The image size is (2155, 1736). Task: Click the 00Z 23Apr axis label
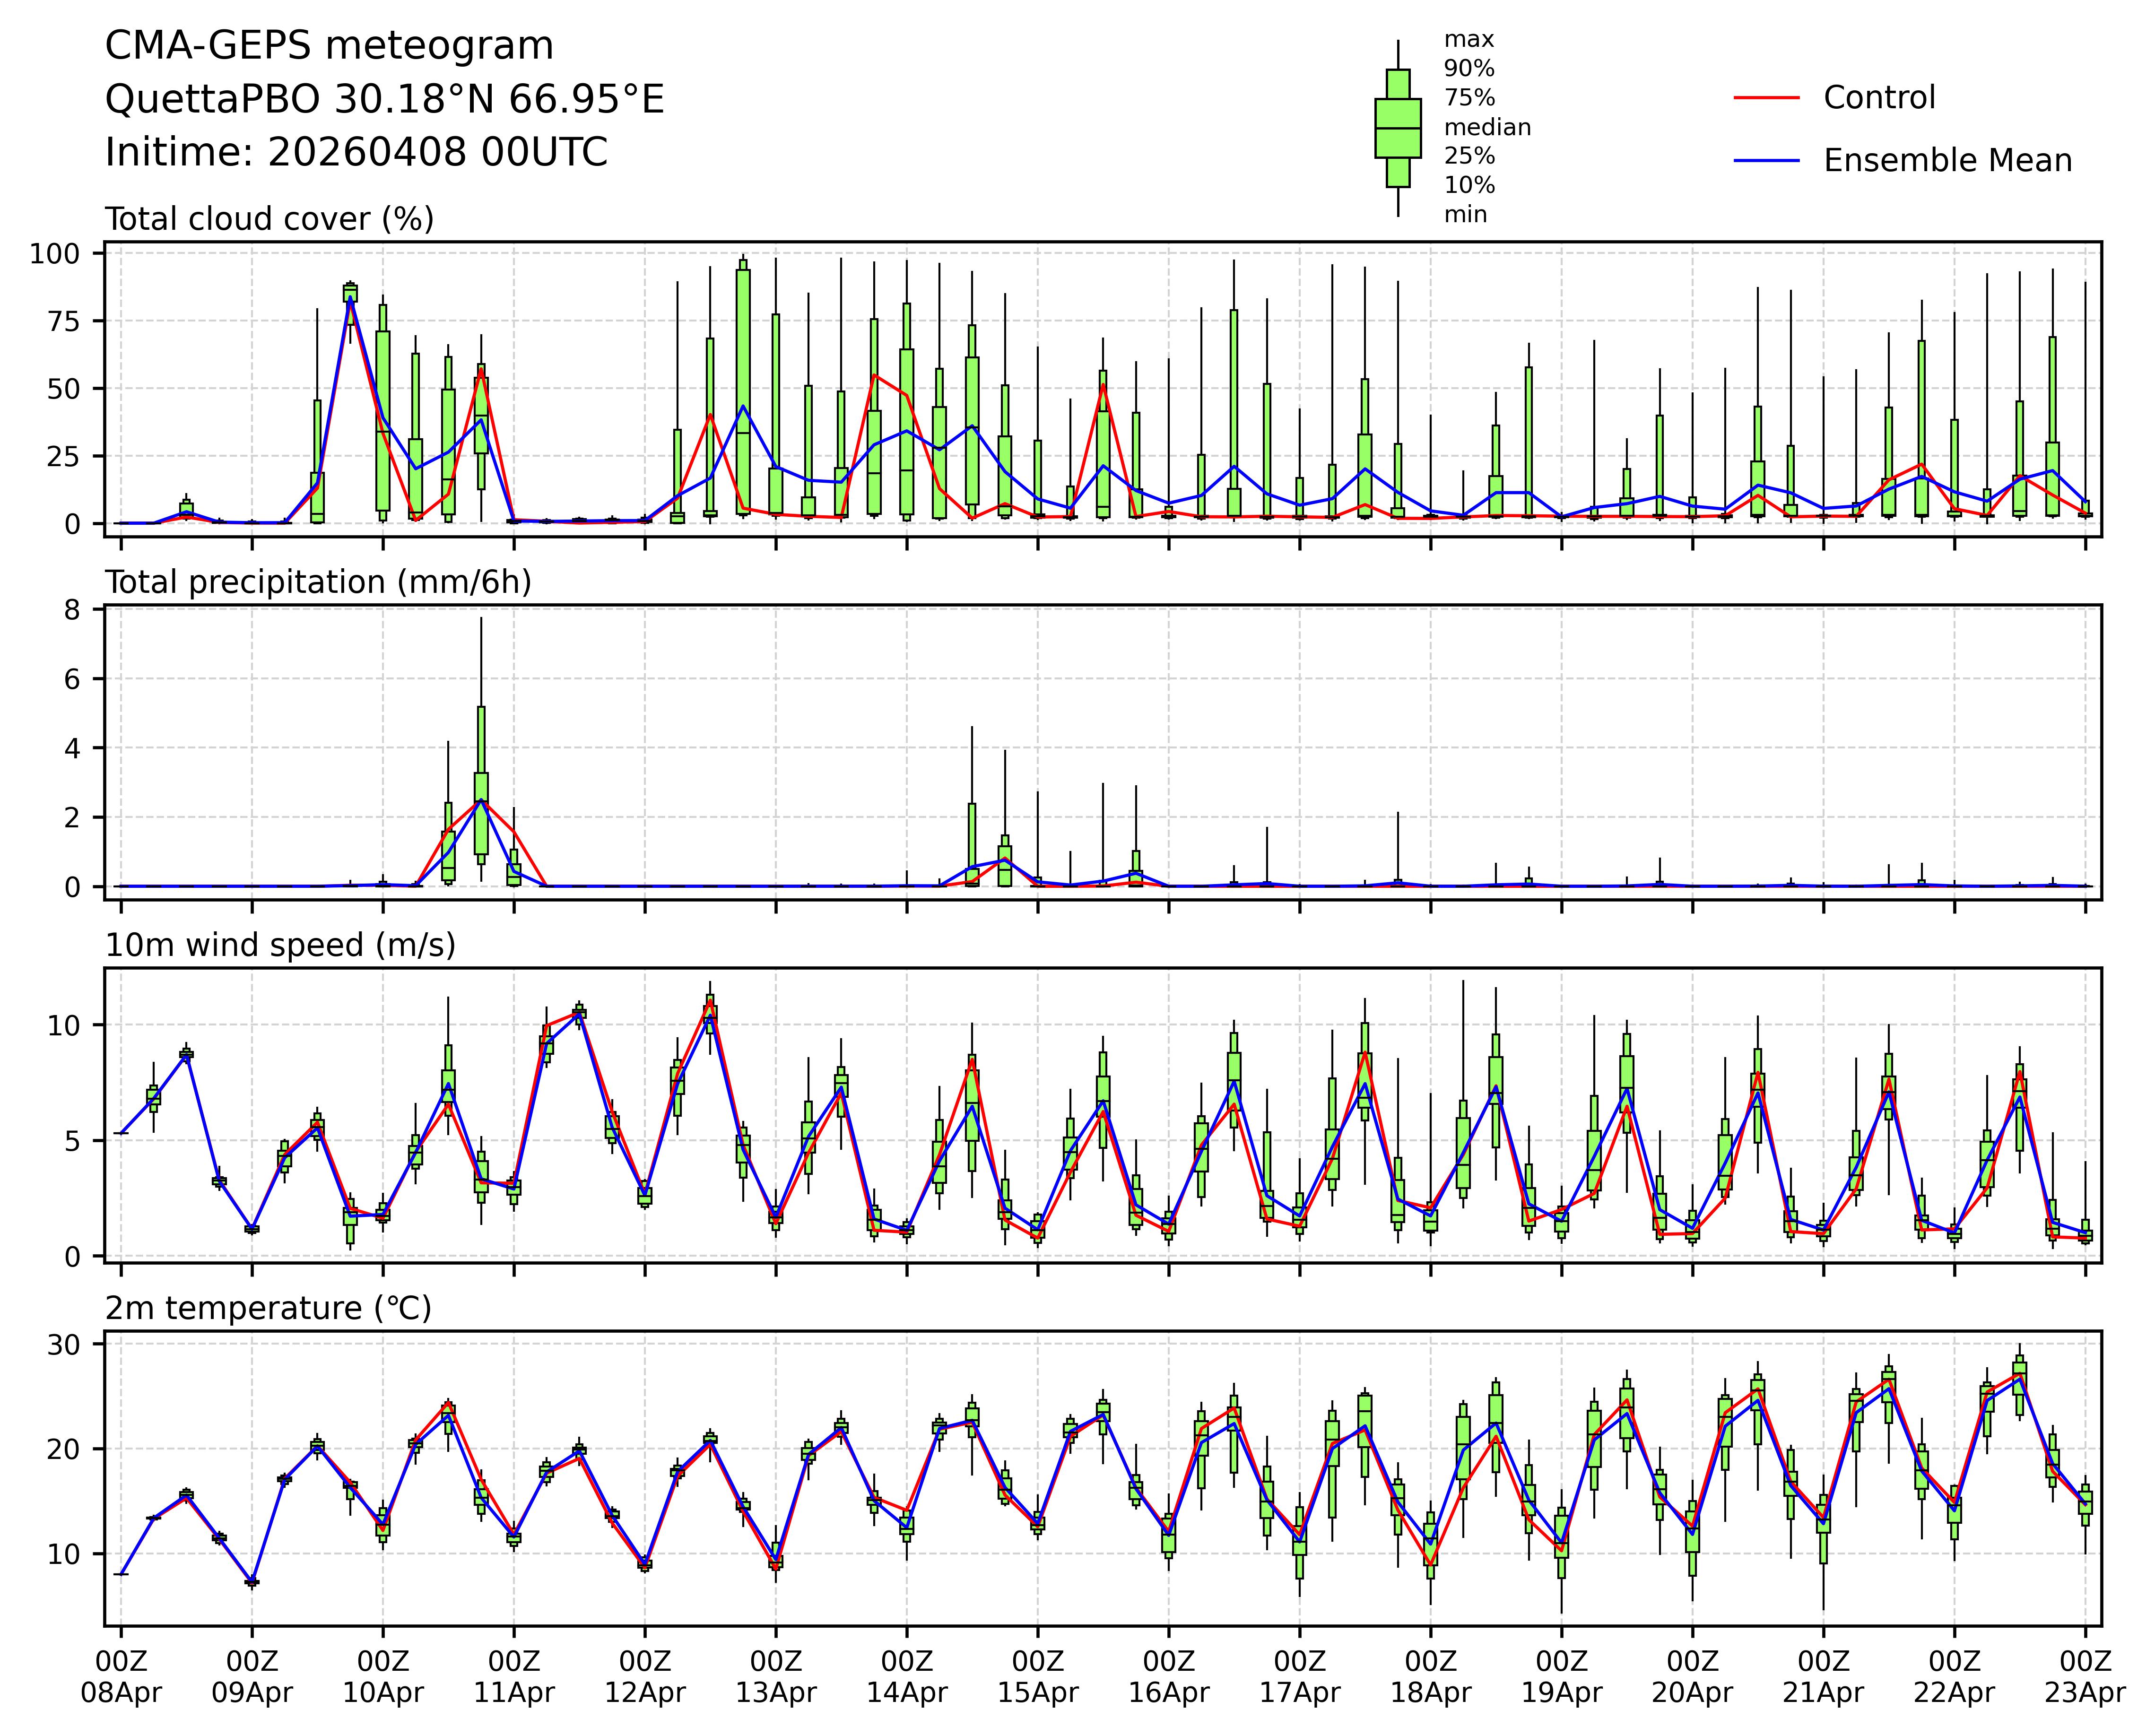point(2085,1677)
